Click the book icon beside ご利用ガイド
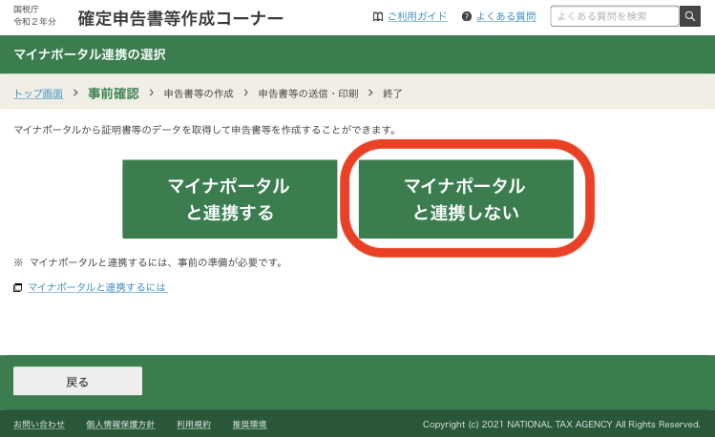The height and width of the screenshot is (437, 715). pos(378,17)
